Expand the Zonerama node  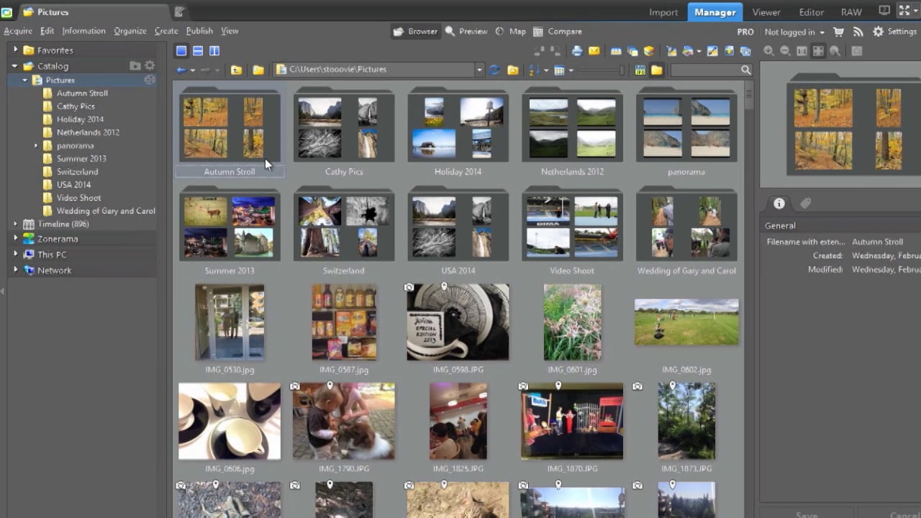[x=16, y=239]
